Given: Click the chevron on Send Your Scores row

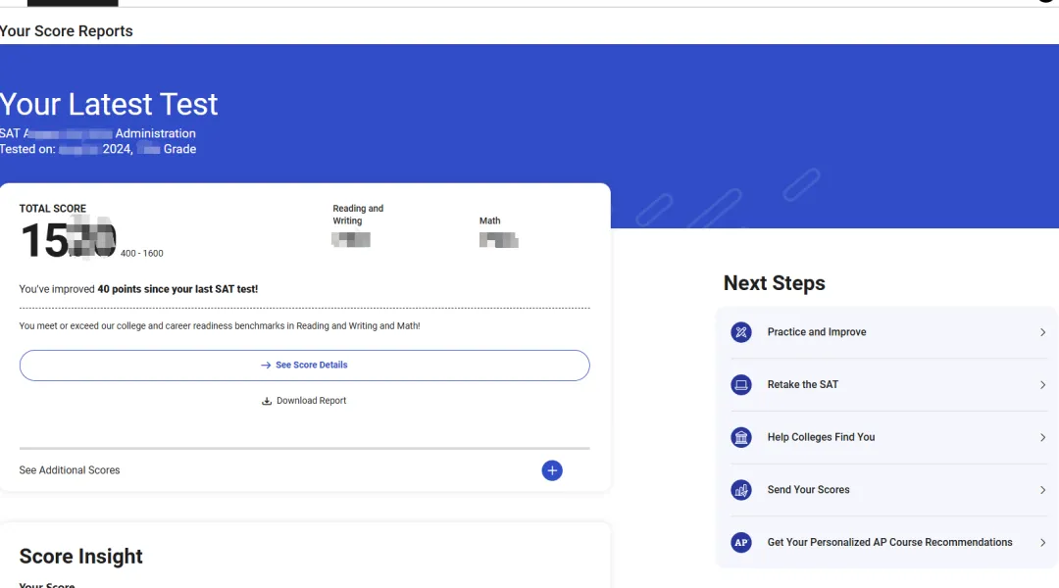Looking at the screenshot, I should [1042, 490].
